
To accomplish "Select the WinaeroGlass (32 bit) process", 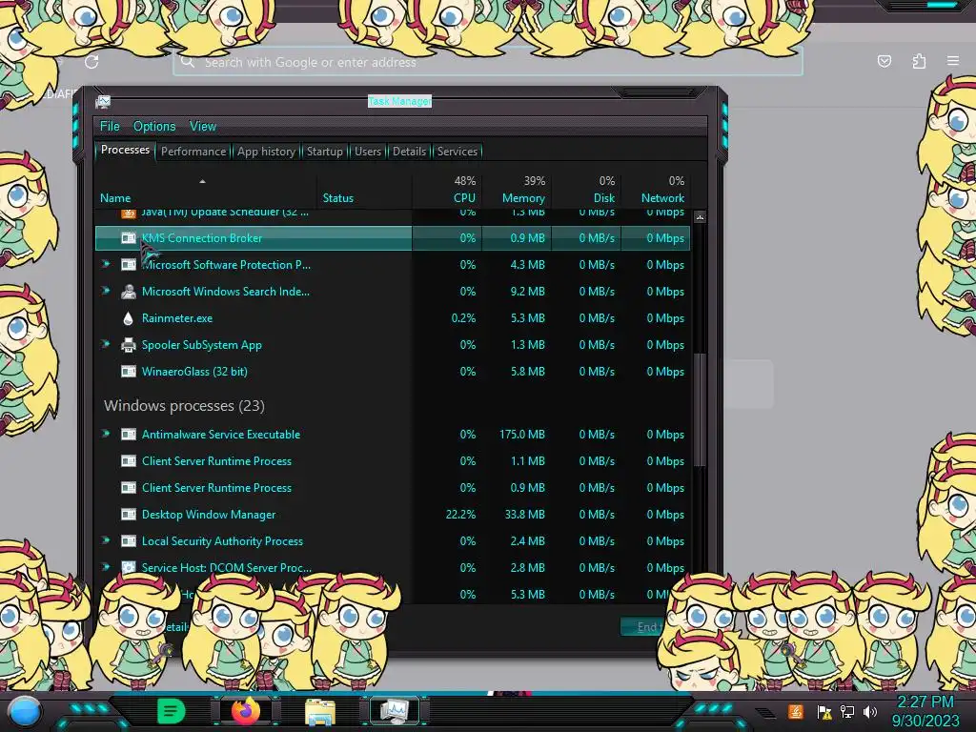I will click(194, 372).
